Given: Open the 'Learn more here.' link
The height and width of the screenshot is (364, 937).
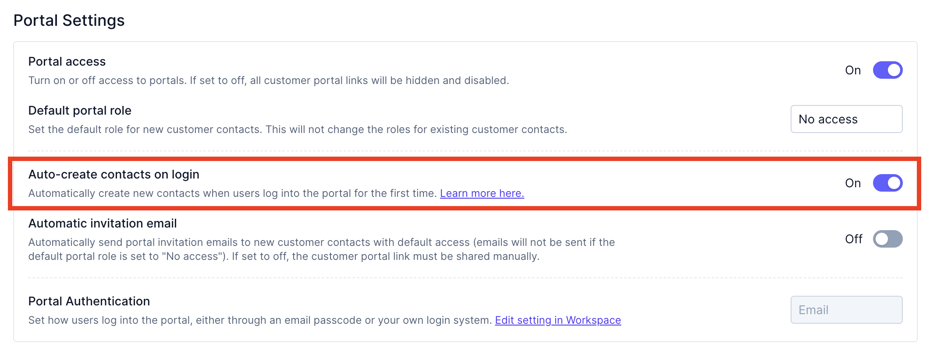Looking at the screenshot, I should [x=482, y=193].
